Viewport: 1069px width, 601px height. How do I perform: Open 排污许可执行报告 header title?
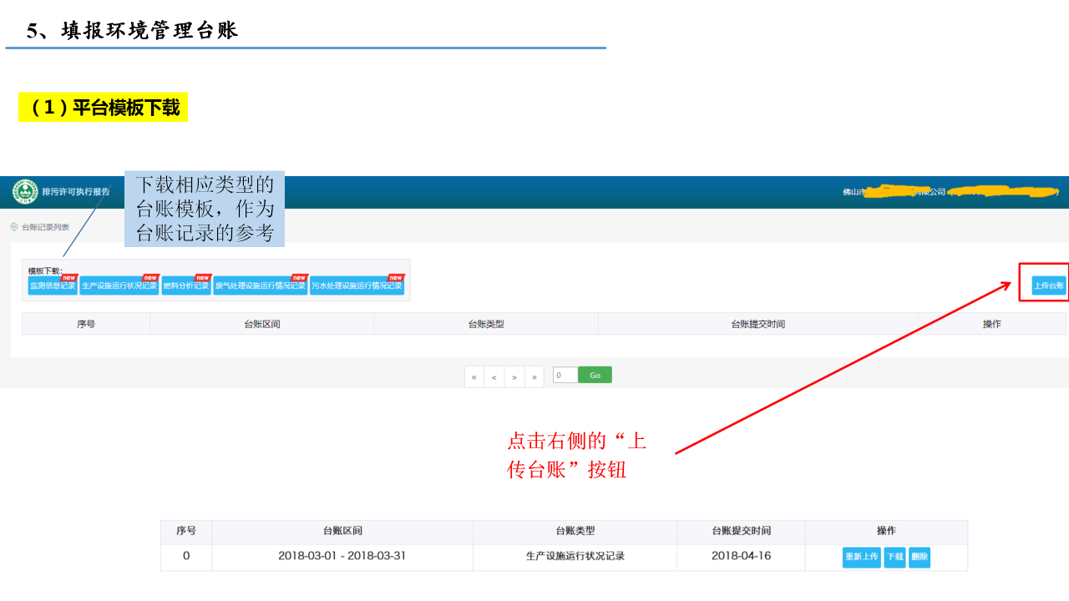tap(75, 192)
